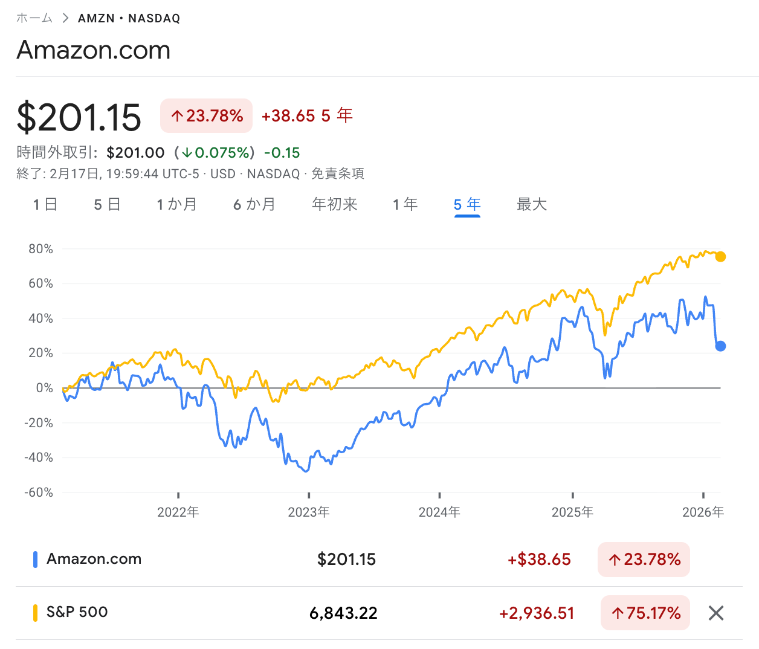Show the 1年 chart range
The width and height of the screenshot is (759, 649).
405,205
